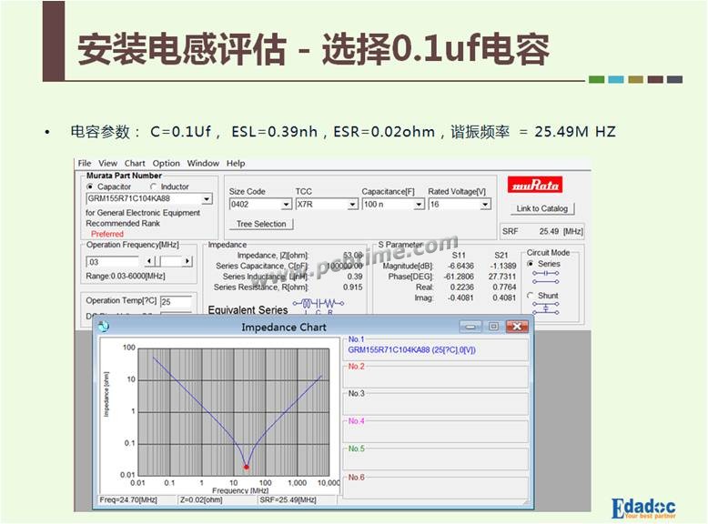Expand the GRM155R71C104KA88 part number dropdown
Screen dimensions: 708x524
207,198
